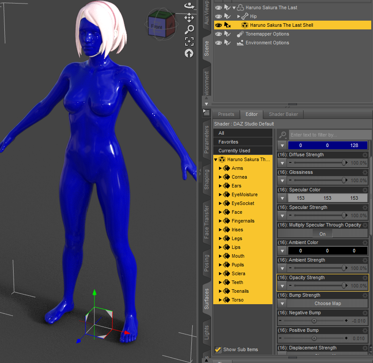Toggle visibility eye for Environment Options
Image resolution: width=373 pixels, height=363 pixels.
[x=219, y=43]
